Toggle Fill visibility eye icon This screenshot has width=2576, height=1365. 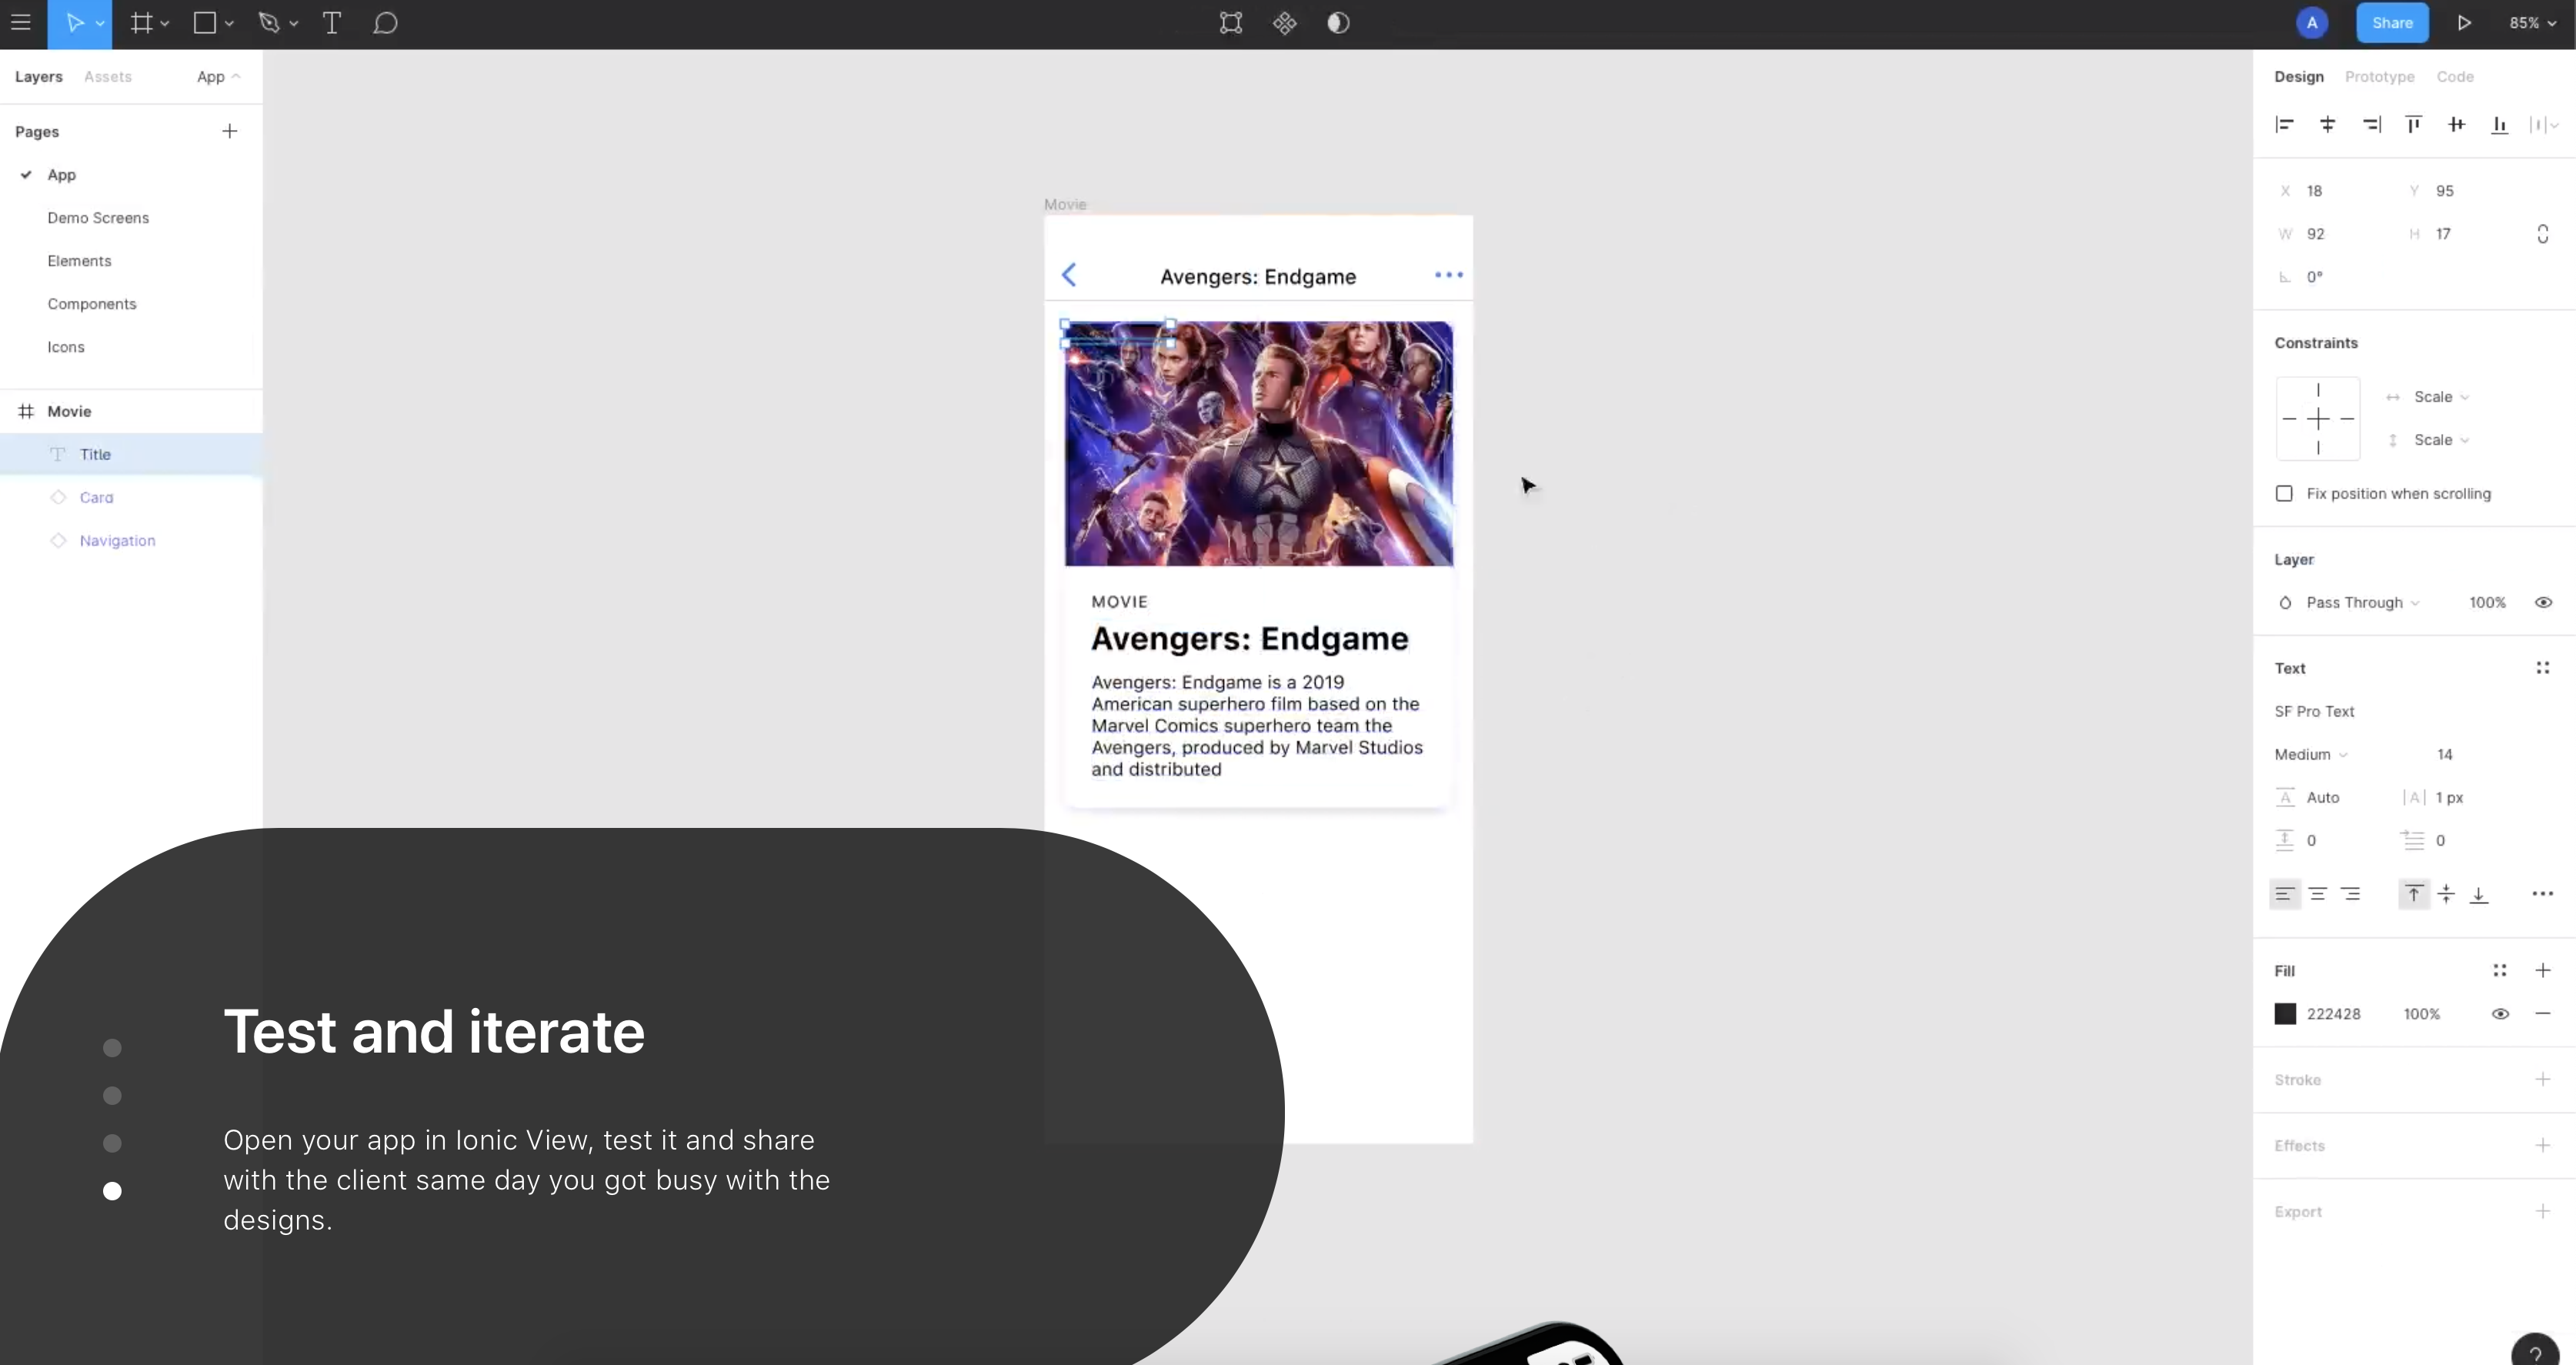coord(2499,1013)
